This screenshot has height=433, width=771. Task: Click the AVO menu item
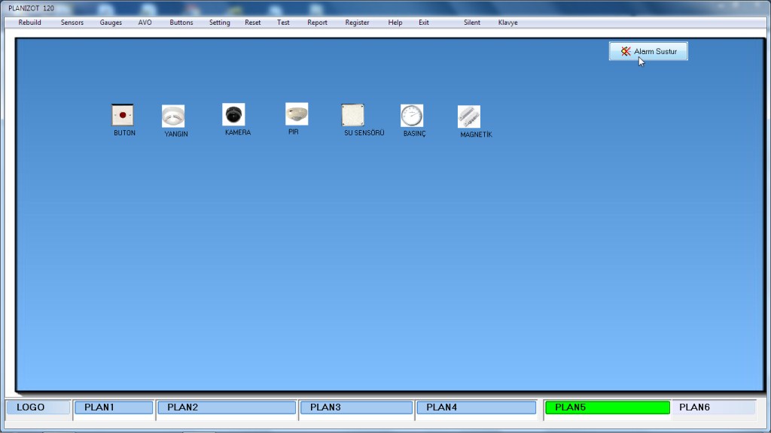(x=145, y=23)
